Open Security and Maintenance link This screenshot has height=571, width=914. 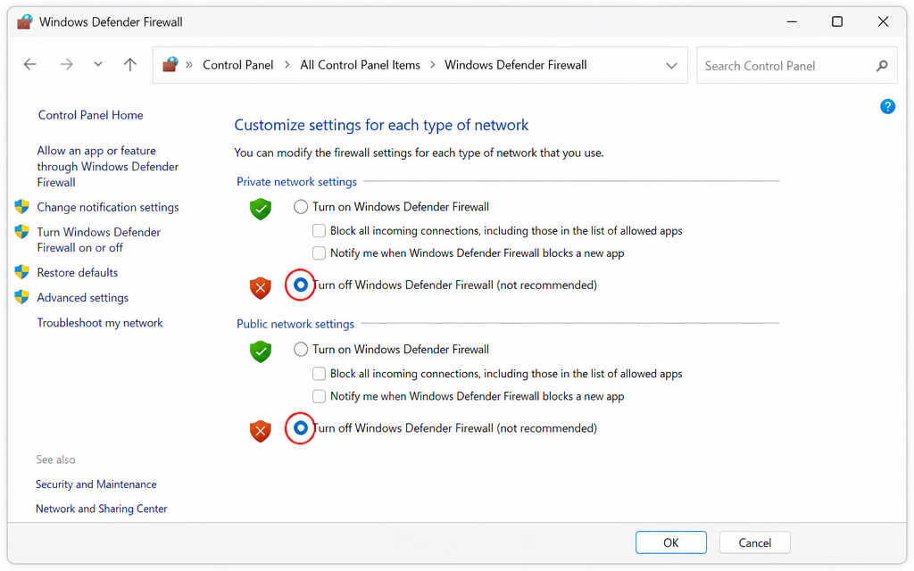(x=96, y=484)
